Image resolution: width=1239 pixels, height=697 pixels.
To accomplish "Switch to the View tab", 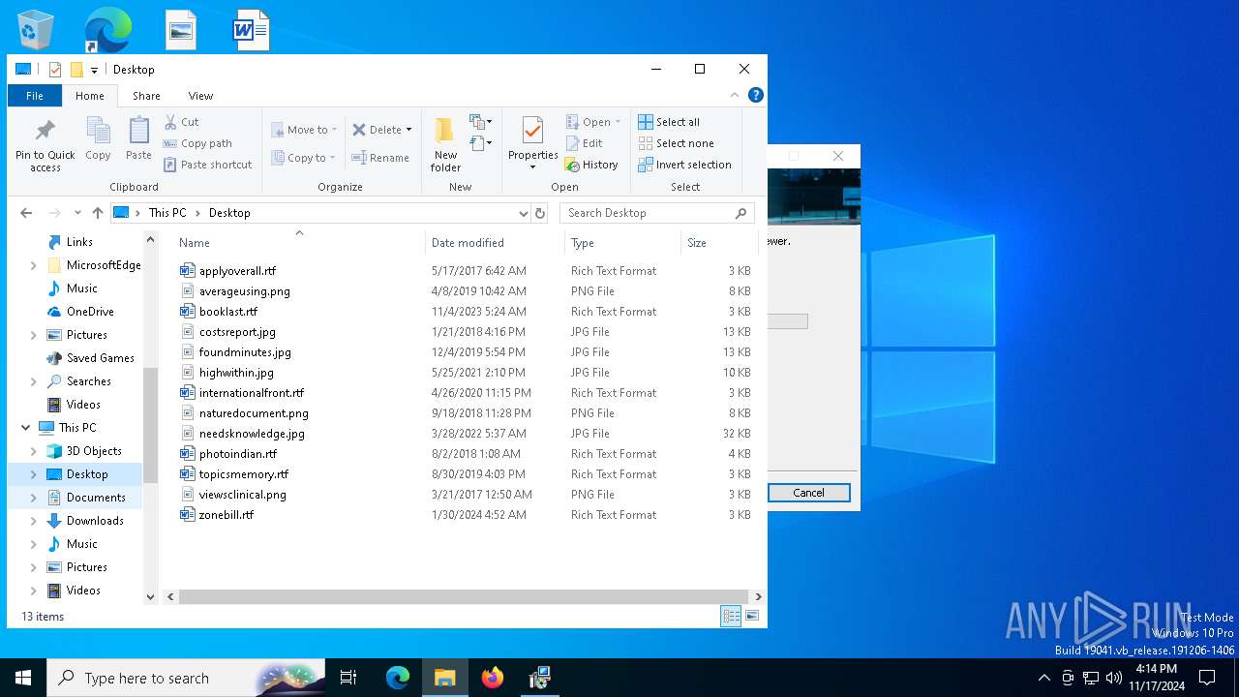I will click(200, 96).
